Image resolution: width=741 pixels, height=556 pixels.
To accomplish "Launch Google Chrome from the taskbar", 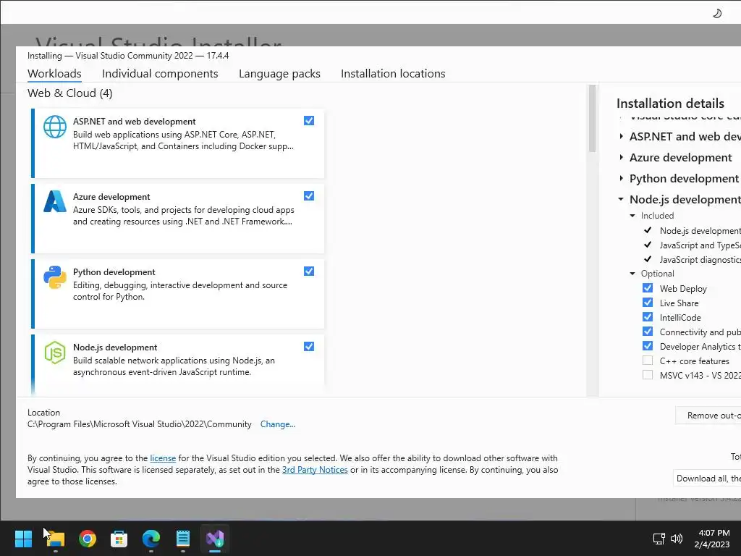I will click(x=88, y=538).
